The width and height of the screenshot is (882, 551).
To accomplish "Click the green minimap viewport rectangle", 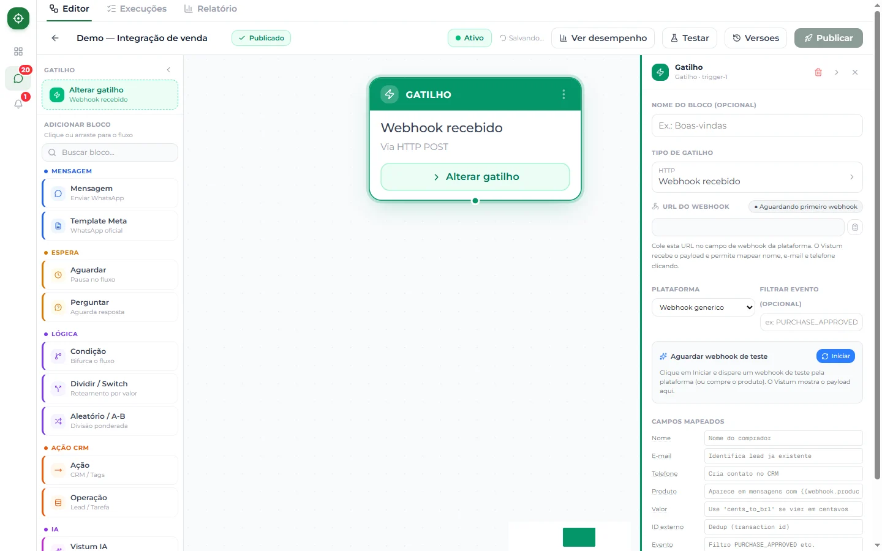I will click(579, 537).
